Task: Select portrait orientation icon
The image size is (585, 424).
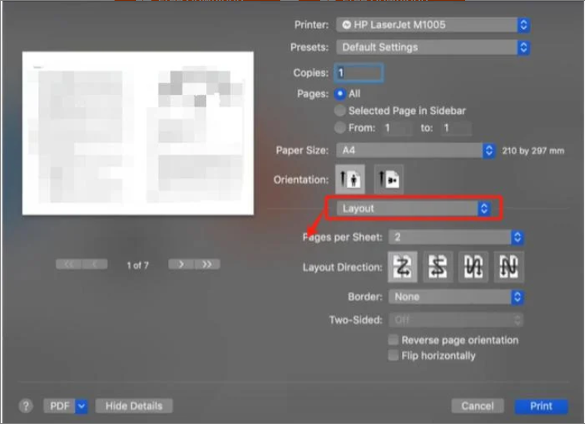Action: pos(351,180)
